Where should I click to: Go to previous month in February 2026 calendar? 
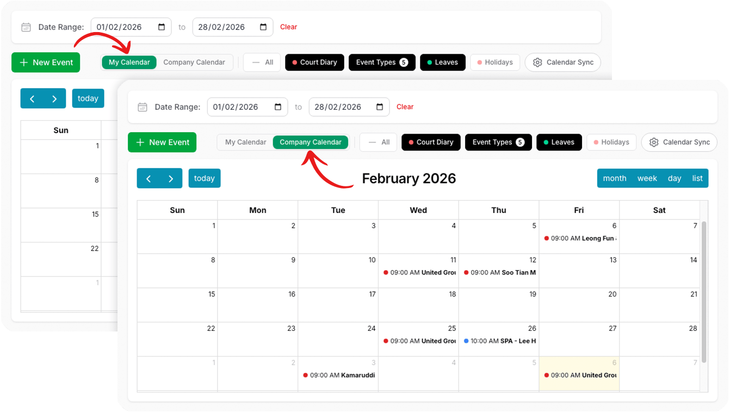point(149,178)
